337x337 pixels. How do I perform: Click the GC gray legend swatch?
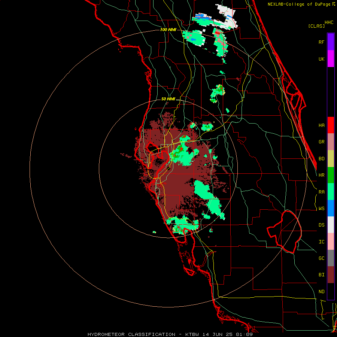[x=331, y=258]
